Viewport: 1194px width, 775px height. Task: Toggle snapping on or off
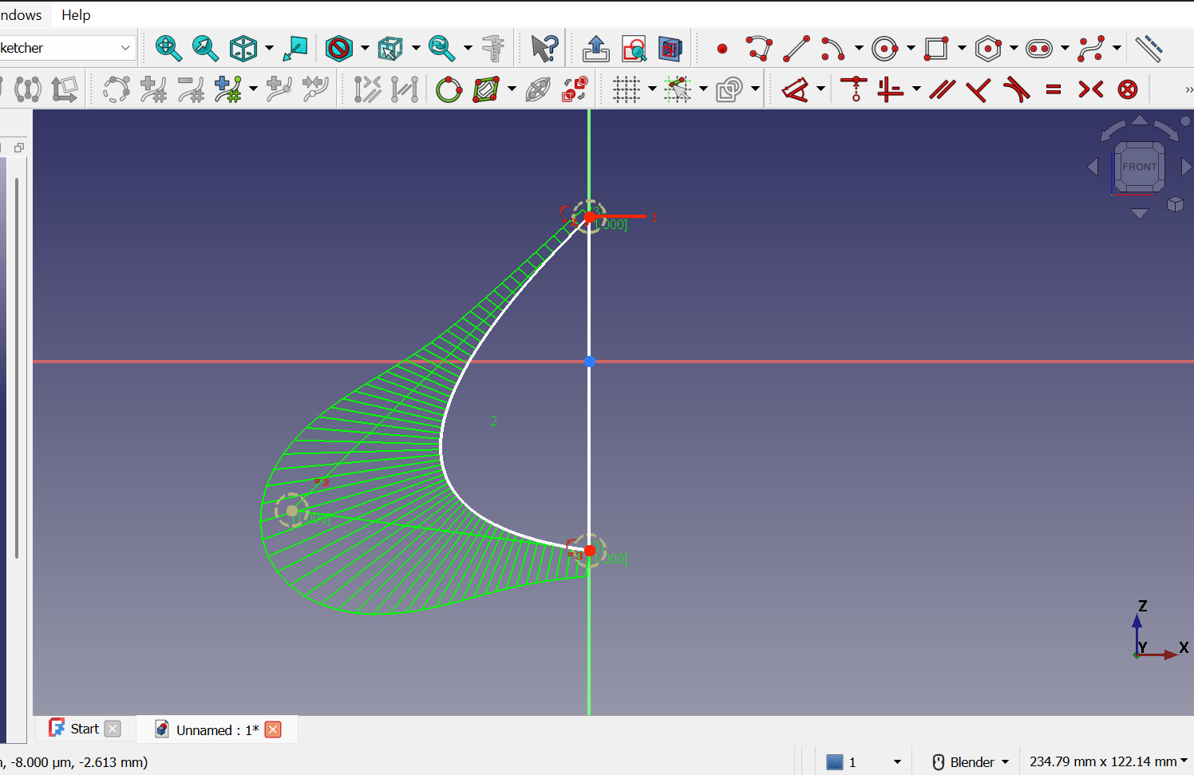pyautogui.click(x=679, y=89)
